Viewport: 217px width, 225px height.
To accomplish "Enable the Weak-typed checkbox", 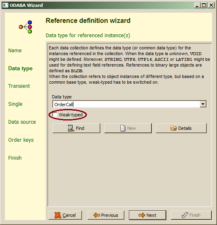I will click(x=55, y=114).
